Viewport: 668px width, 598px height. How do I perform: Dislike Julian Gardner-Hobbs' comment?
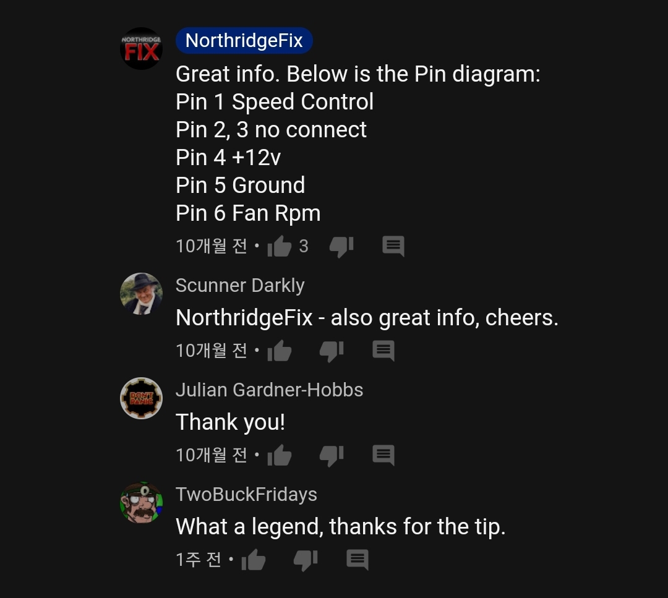332,456
